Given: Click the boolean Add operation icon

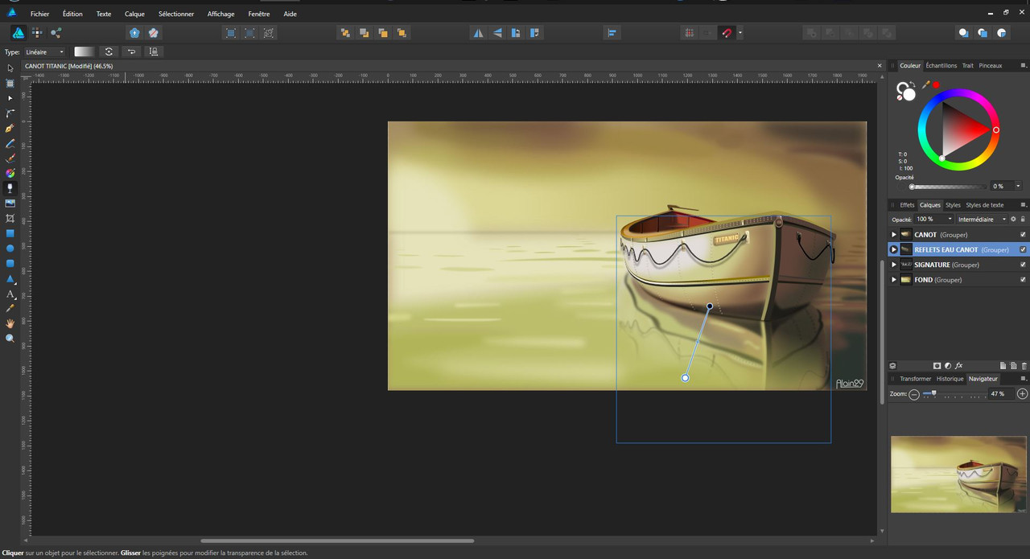Looking at the screenshot, I should coord(812,33).
